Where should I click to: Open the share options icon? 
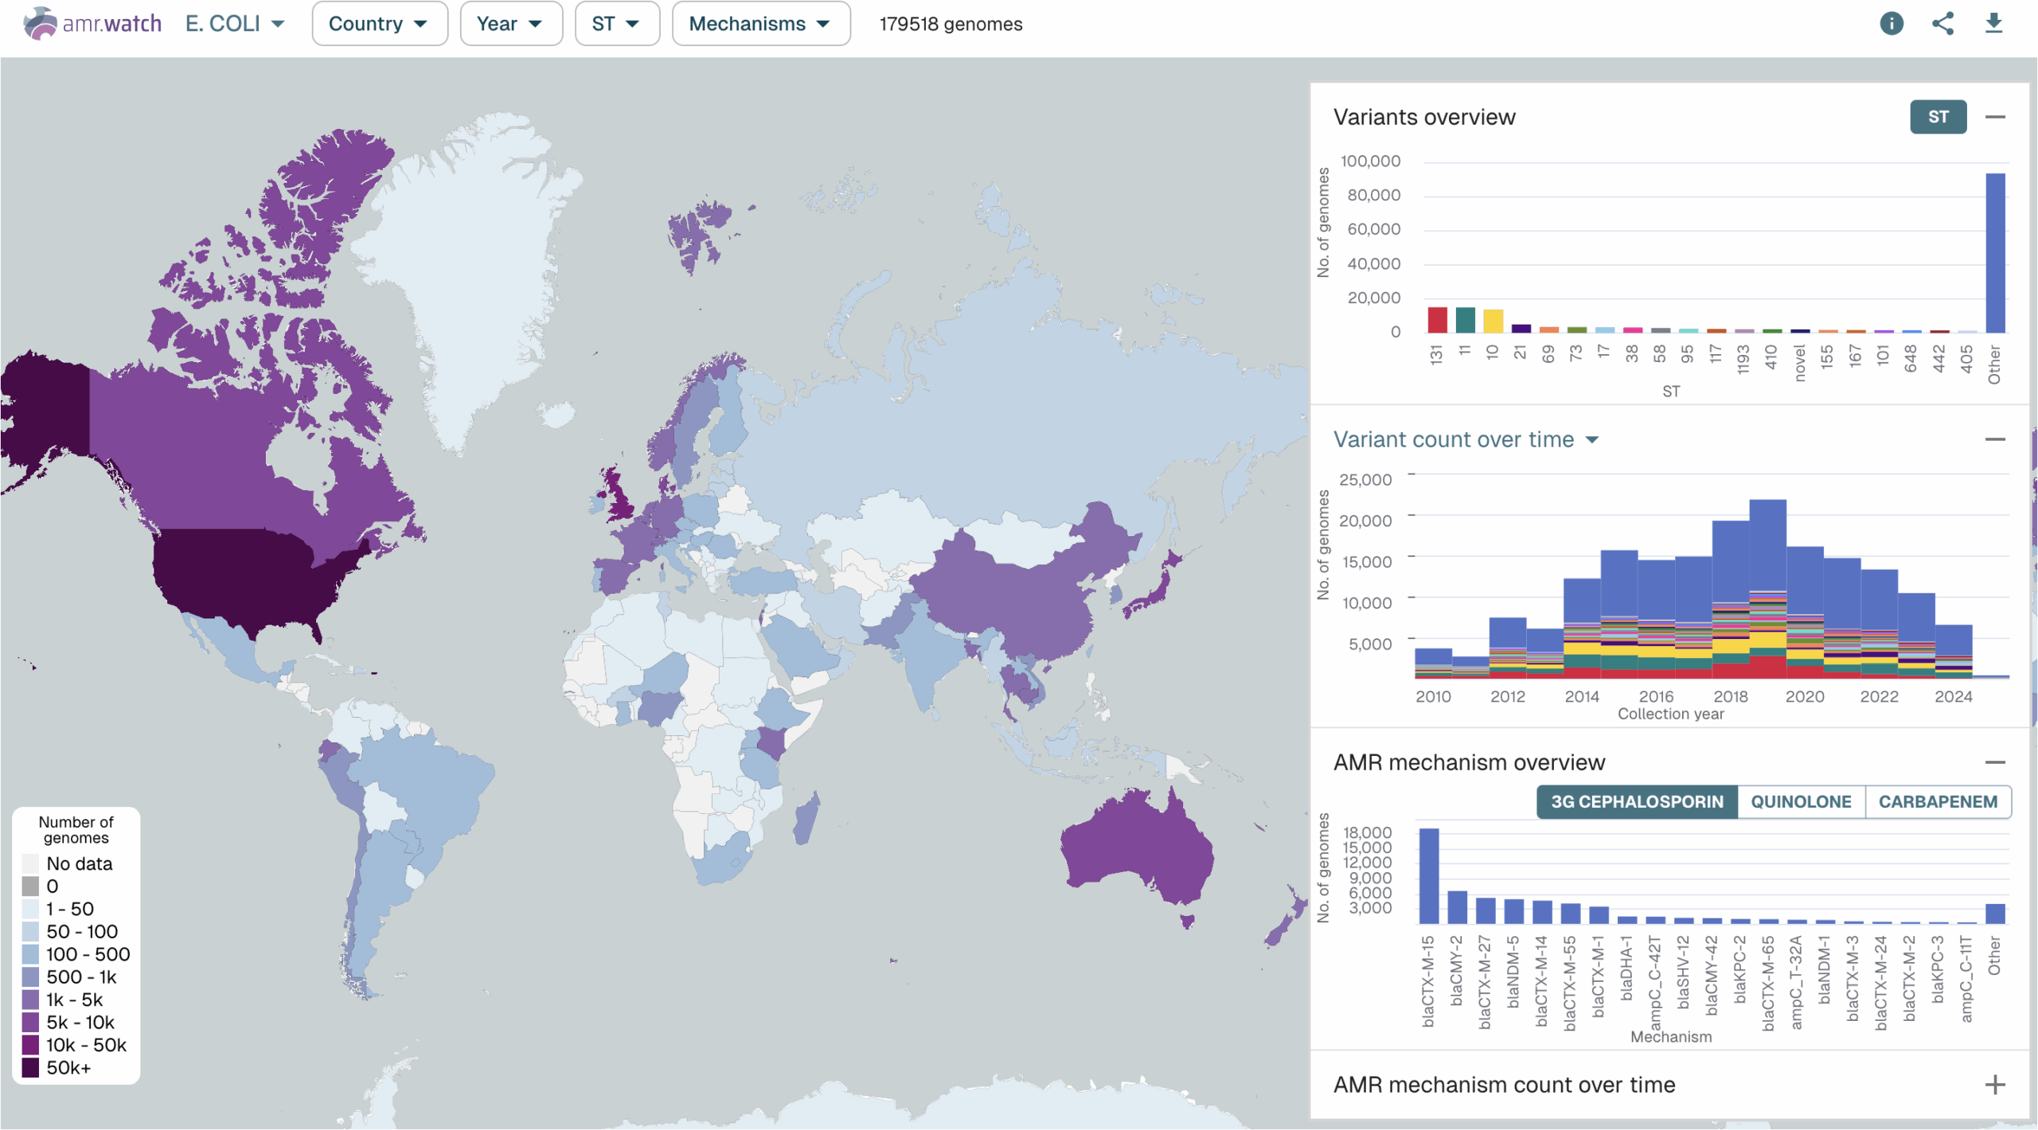pos(1944,24)
